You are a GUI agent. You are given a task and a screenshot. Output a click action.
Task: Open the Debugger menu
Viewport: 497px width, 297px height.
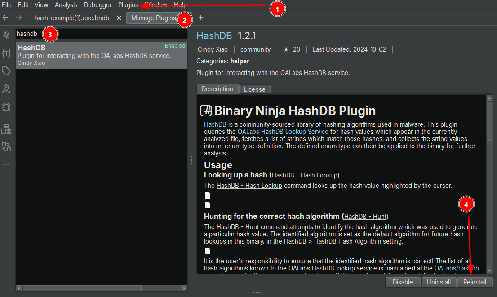98,5
